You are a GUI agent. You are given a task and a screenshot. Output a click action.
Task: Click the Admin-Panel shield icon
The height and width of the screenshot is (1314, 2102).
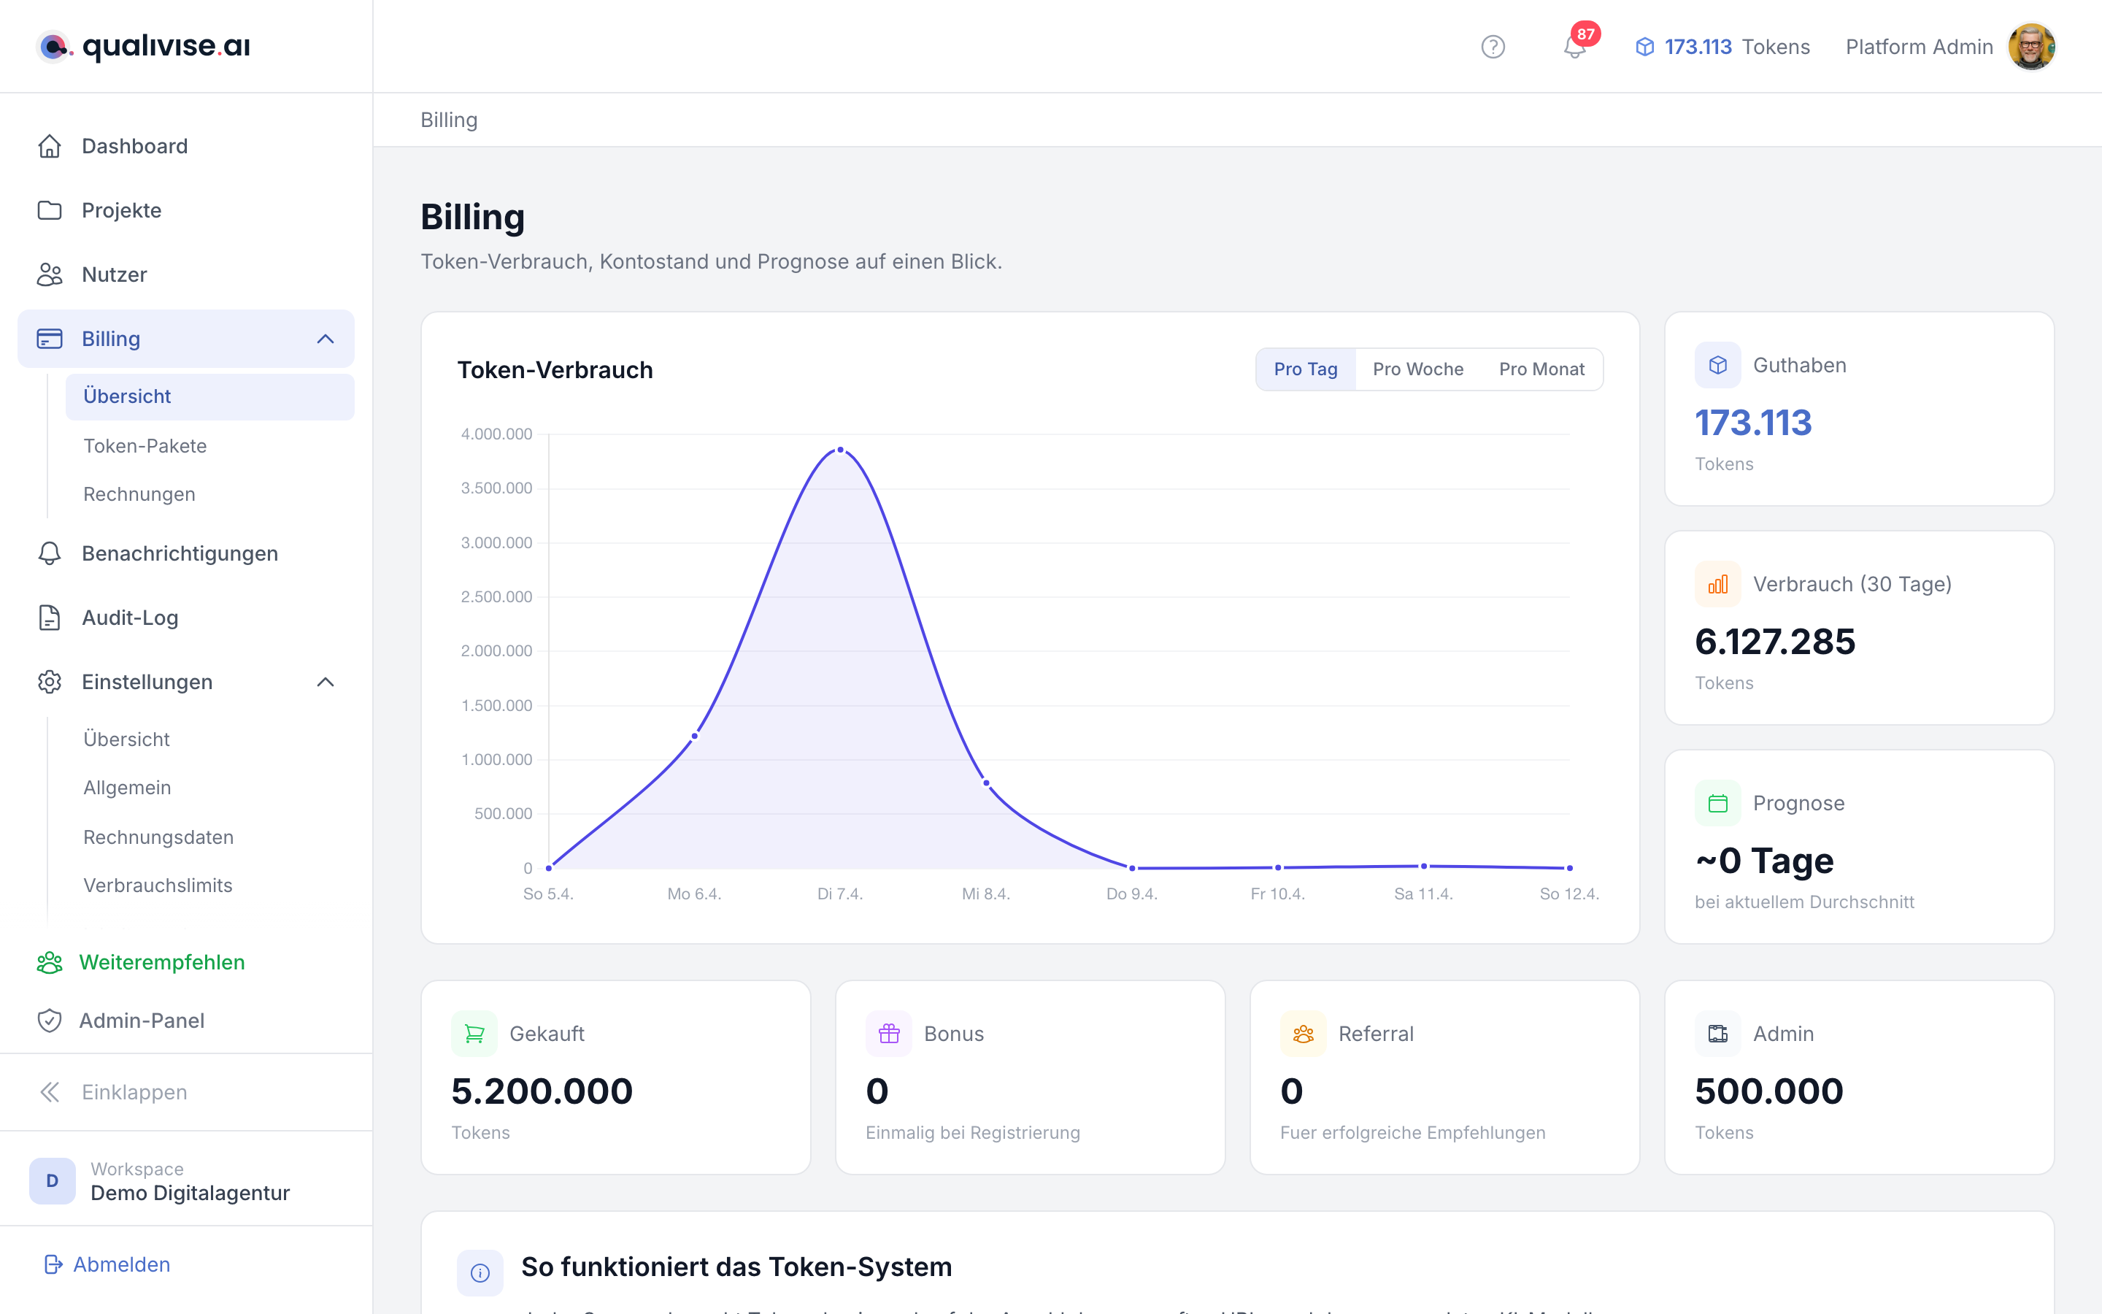[x=50, y=1021]
